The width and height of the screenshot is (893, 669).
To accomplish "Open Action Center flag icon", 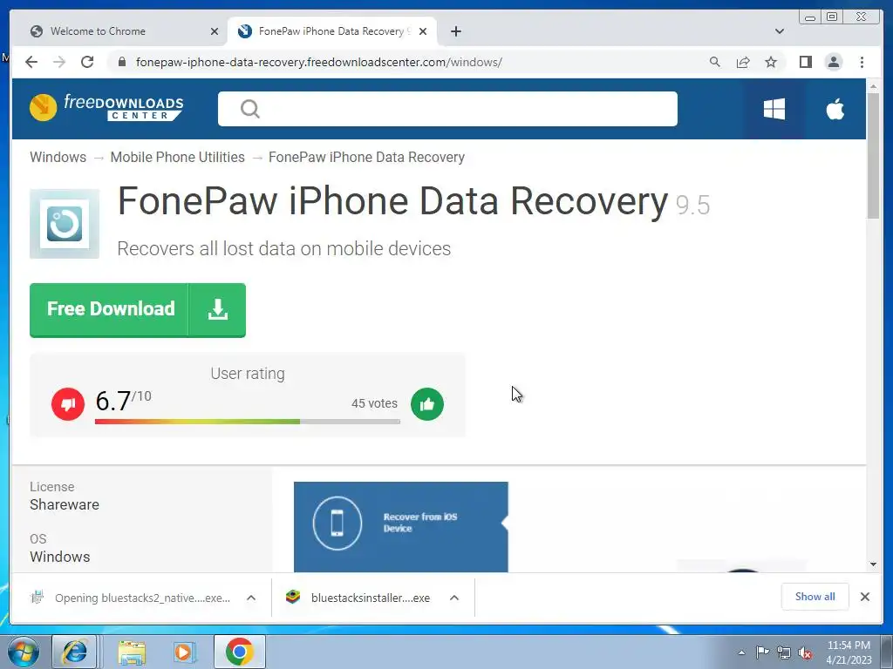I will [x=762, y=652].
